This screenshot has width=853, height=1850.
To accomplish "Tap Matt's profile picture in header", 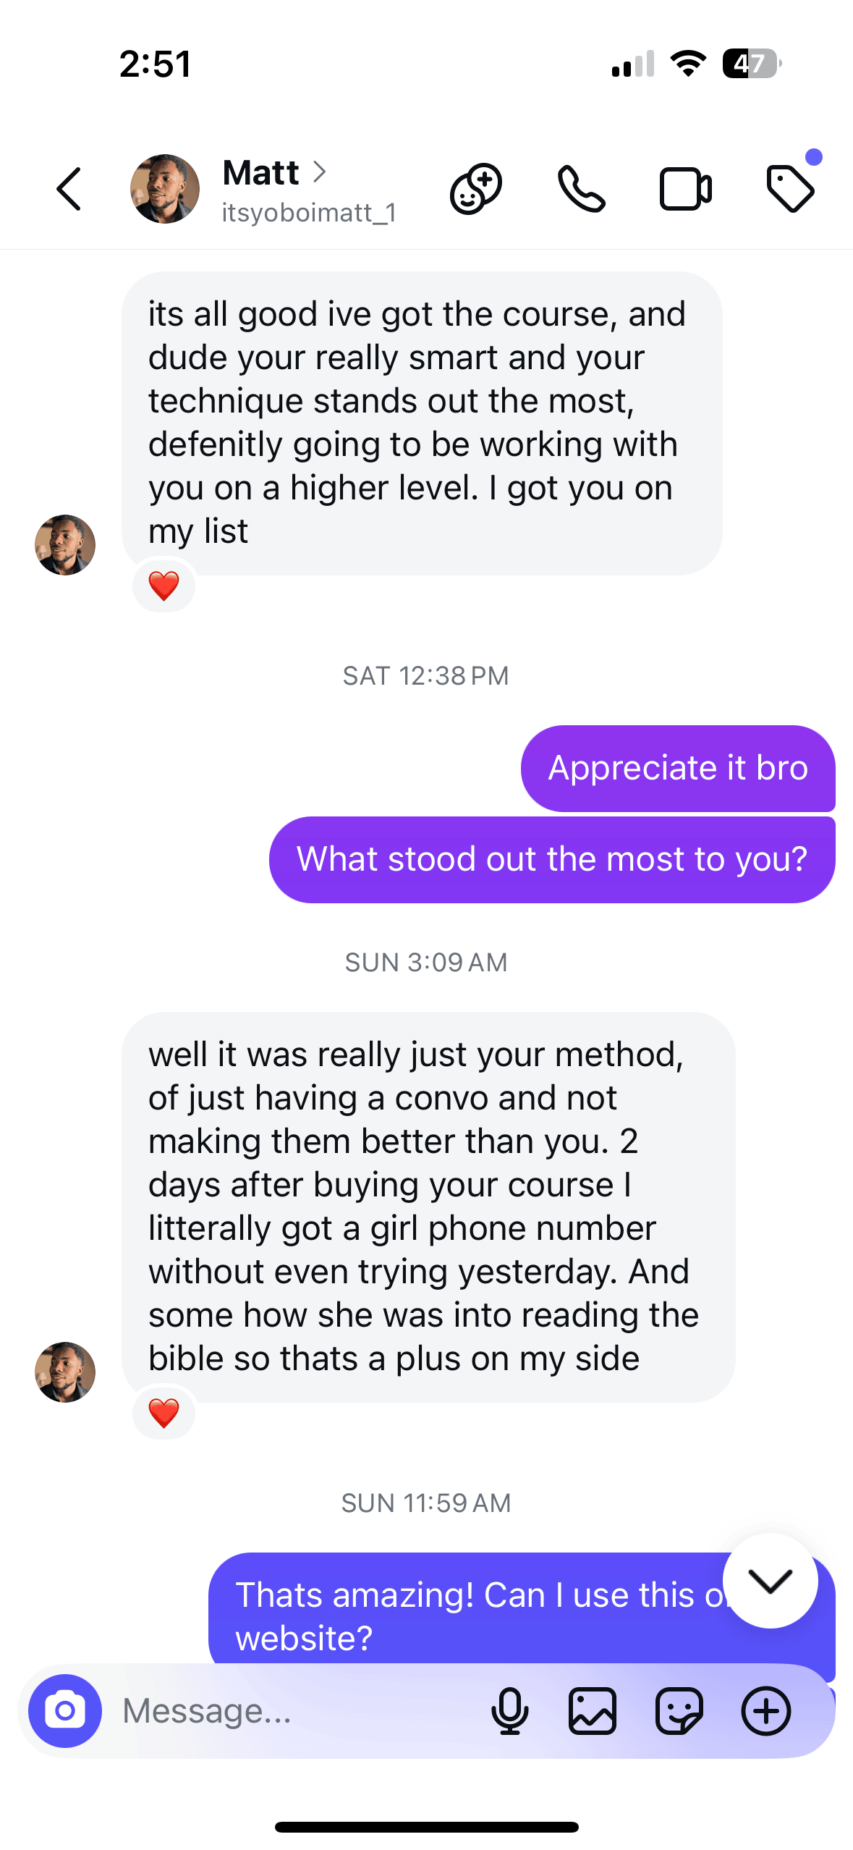I will [165, 189].
